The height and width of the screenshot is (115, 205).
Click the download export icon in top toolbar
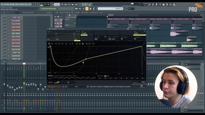174,4
